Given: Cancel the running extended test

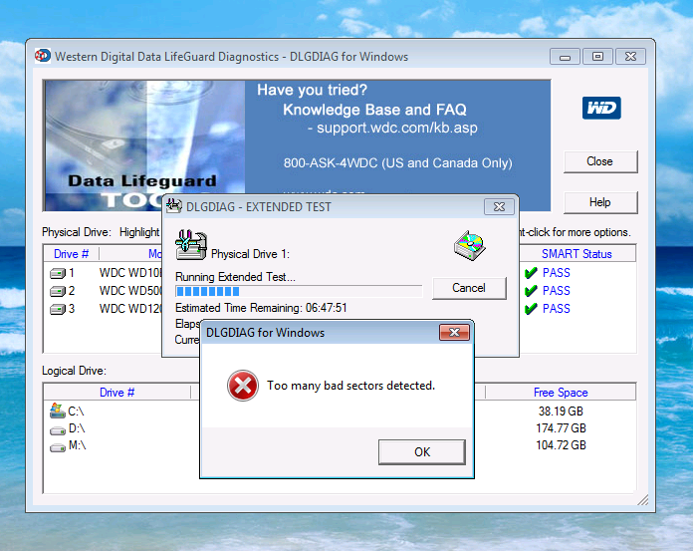Looking at the screenshot, I should pyautogui.click(x=469, y=288).
